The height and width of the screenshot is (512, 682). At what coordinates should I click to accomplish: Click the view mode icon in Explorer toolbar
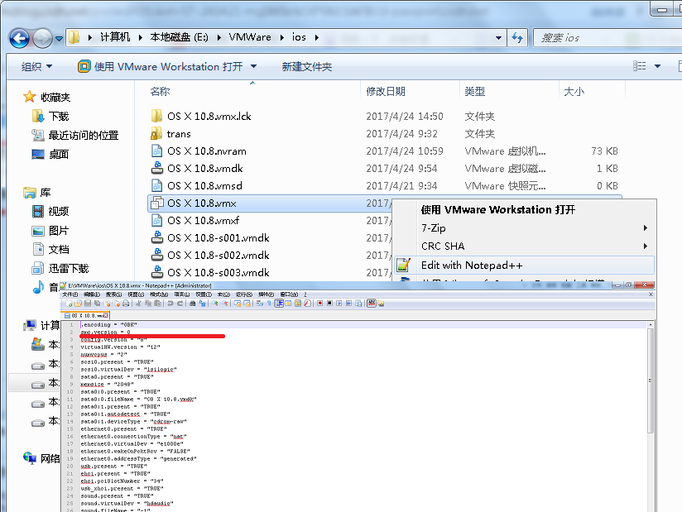coord(639,66)
